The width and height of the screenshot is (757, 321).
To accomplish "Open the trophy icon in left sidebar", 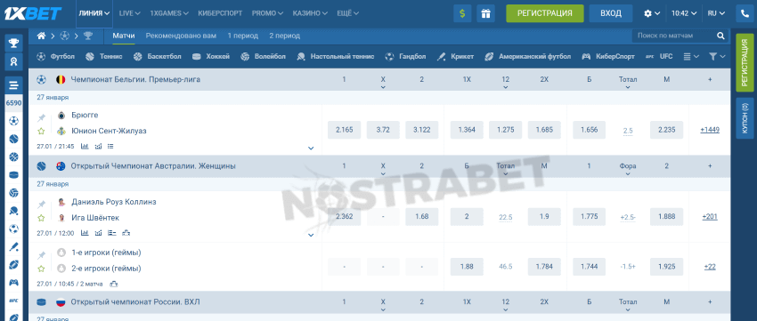I will tap(13, 43).
